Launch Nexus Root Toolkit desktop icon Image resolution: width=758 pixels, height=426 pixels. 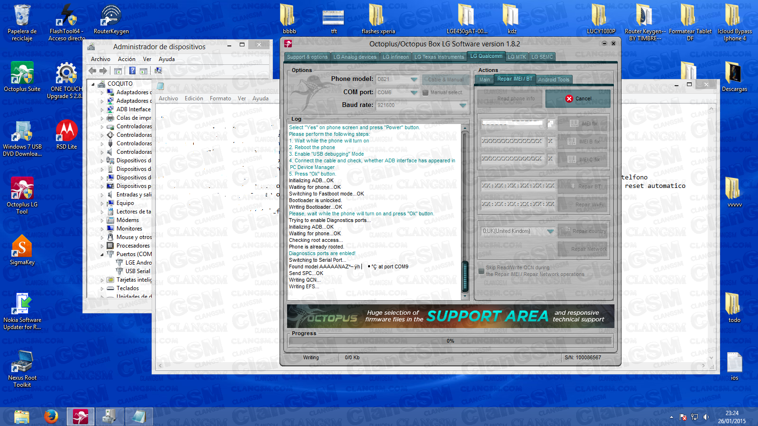tap(22, 369)
